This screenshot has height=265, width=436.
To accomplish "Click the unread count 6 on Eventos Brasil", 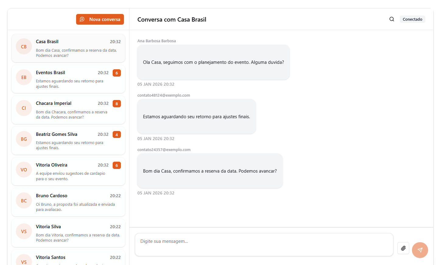I will (x=117, y=73).
